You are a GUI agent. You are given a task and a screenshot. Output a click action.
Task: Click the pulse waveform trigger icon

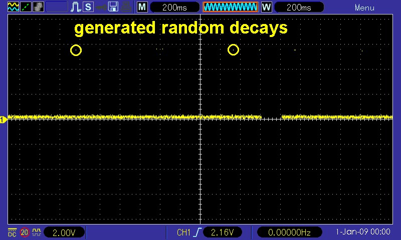[76, 6]
